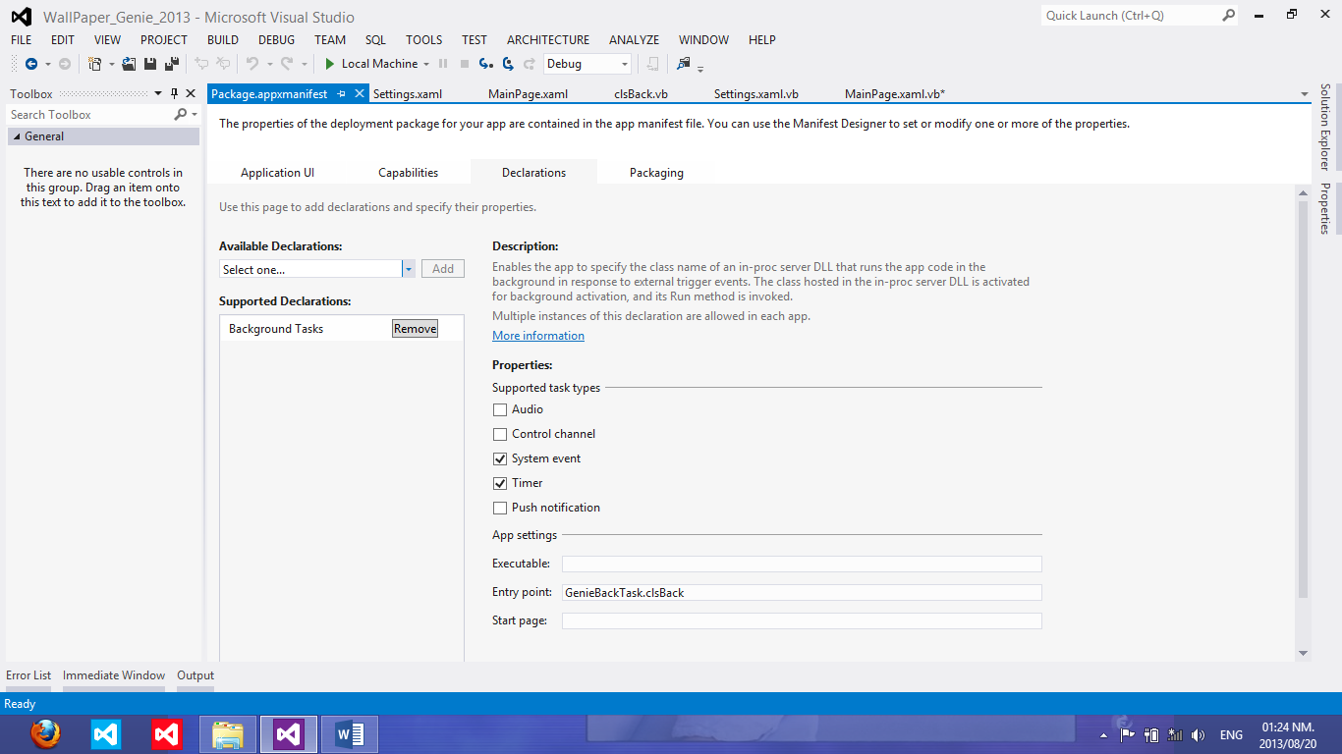1342x754 pixels.
Task: Close the Package.appxmanifest tab
Action: click(360, 94)
